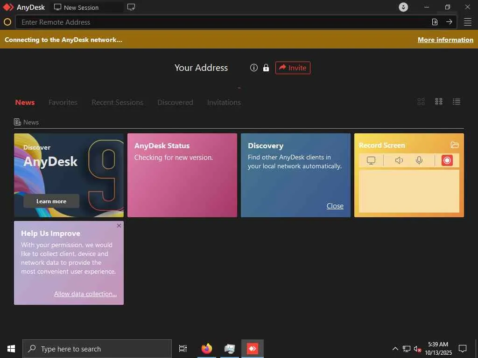The height and width of the screenshot is (358, 478).
Task: Click the lock icon next to address
Action: point(266,68)
